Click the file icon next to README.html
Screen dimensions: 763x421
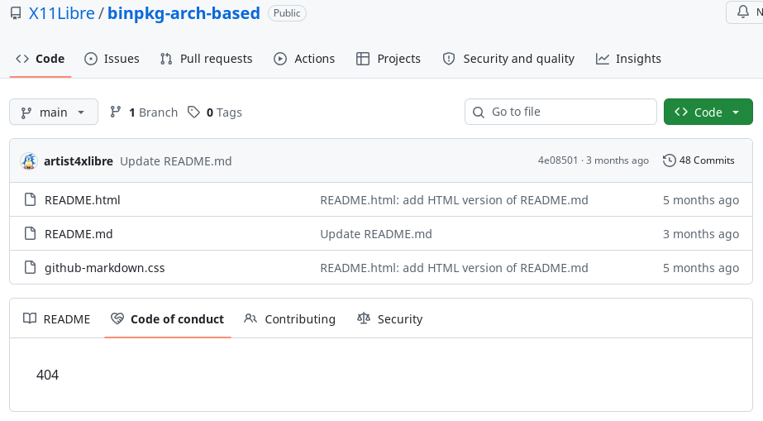(x=30, y=200)
